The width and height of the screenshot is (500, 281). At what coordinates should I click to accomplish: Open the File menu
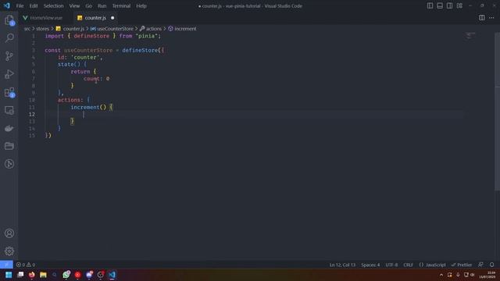pos(20,5)
